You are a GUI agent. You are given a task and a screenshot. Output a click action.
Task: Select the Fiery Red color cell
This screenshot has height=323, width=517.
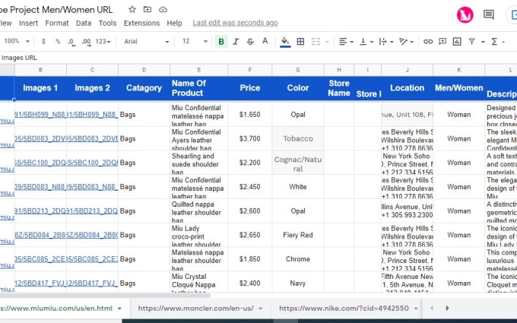tap(298, 235)
